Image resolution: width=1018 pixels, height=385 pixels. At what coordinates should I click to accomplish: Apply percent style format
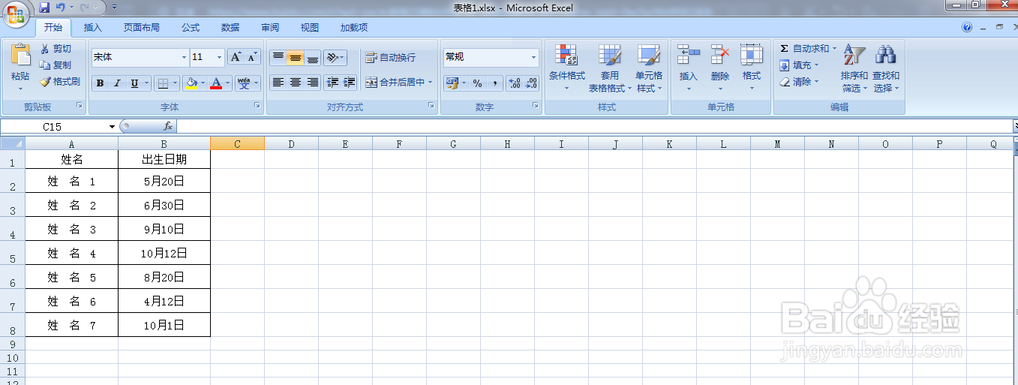(477, 83)
